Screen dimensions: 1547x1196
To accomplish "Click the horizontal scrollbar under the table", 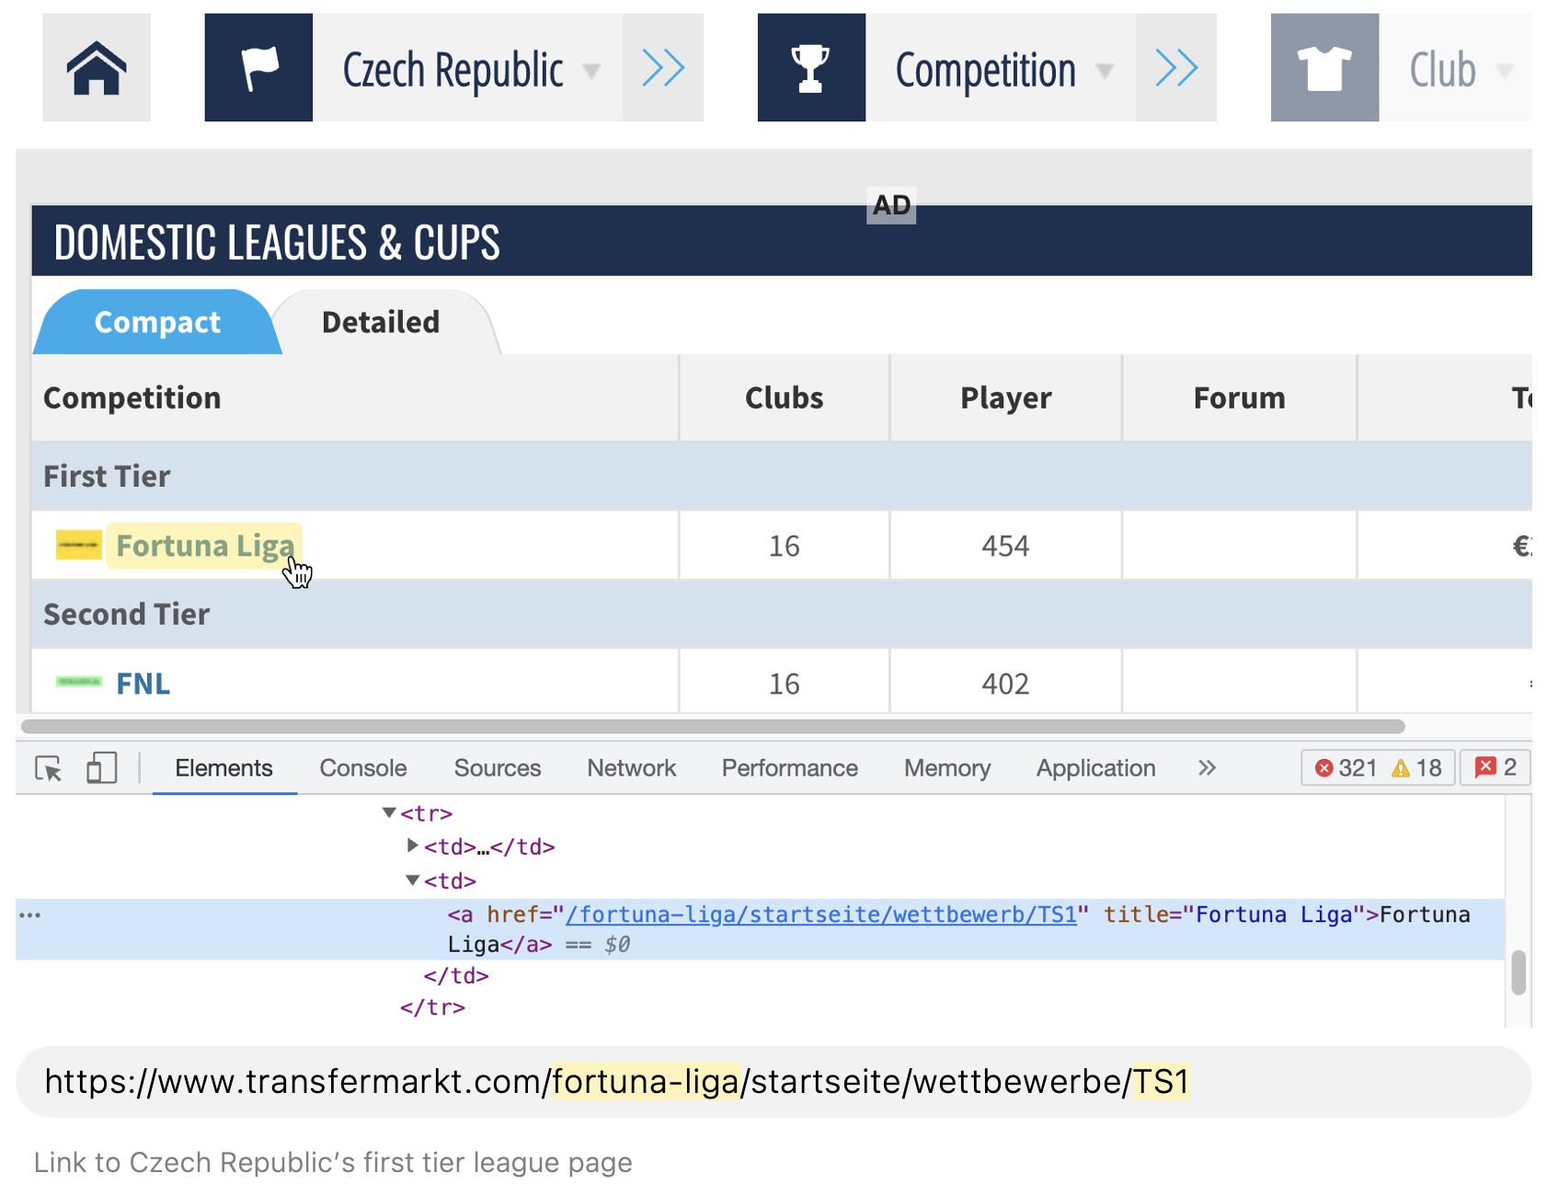I will 713,727.
